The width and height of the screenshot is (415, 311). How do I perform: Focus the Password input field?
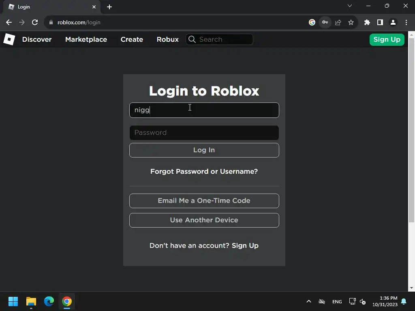(204, 133)
